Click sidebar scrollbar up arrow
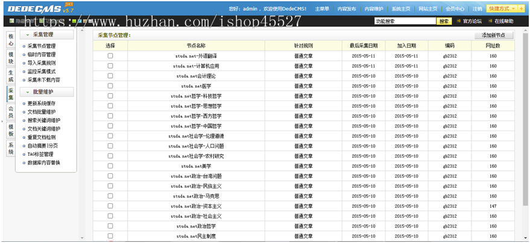 tap(82, 31)
